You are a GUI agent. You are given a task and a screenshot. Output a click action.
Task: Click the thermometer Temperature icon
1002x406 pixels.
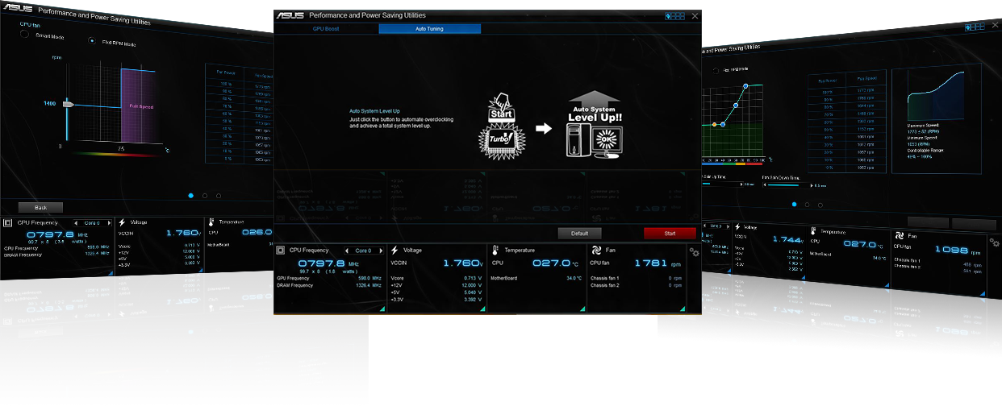495,251
